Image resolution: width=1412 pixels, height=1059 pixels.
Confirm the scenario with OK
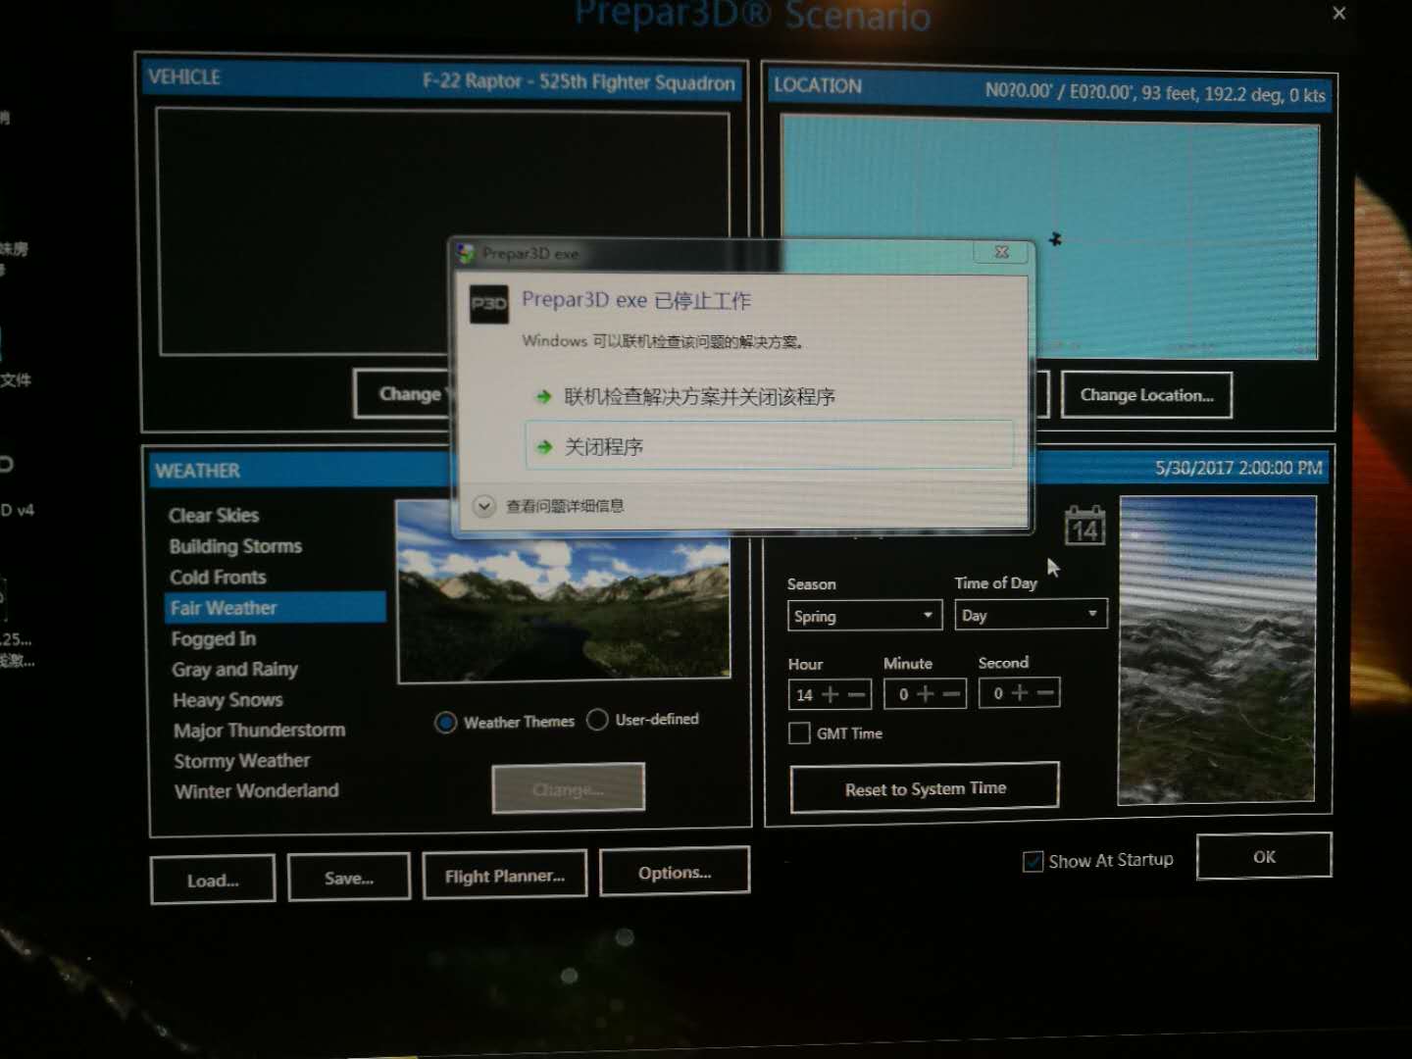(1264, 857)
